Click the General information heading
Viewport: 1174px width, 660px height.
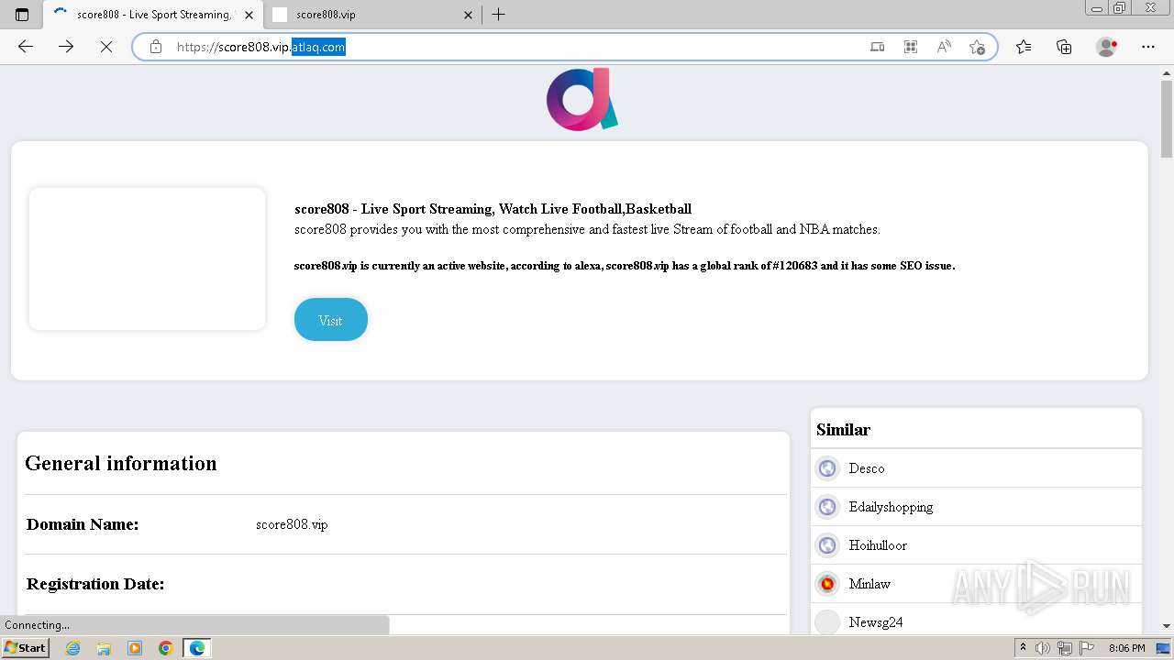121,463
